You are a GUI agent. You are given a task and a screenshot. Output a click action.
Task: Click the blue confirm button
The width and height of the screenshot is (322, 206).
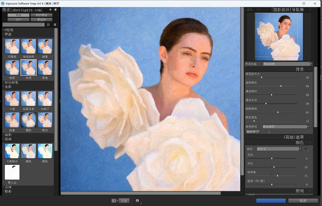pyautogui.click(x=271, y=201)
